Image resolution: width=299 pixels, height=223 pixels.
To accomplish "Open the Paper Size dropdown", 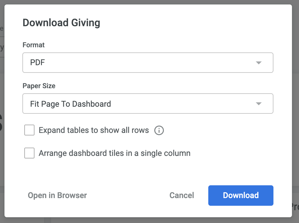I will 148,104.
